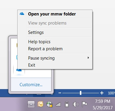Click the zoom slider handle
Viewport: 115px width, 111px height.
[80, 93]
